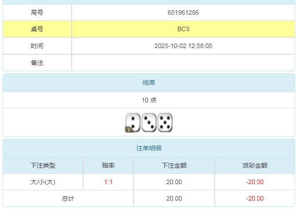The image size is (297, 209).
Task: Click the 局号 row label
Action: pos(37,12)
